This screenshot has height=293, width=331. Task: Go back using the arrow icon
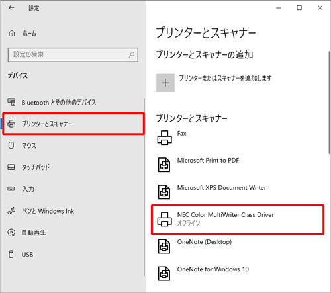point(11,8)
